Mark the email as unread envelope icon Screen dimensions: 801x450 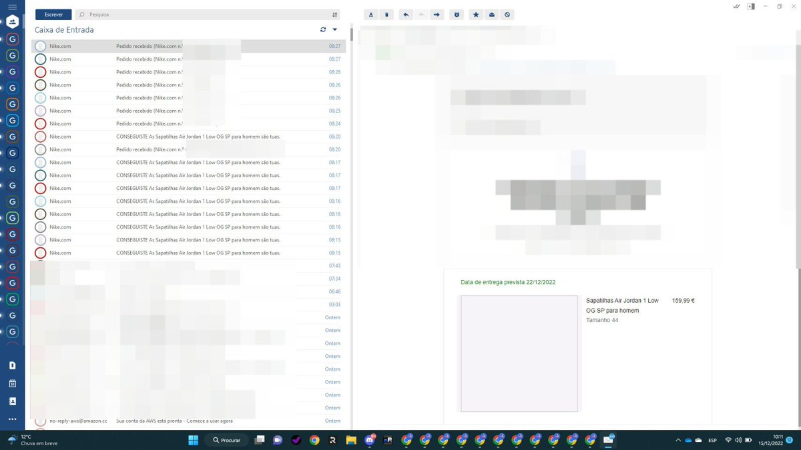coord(492,15)
